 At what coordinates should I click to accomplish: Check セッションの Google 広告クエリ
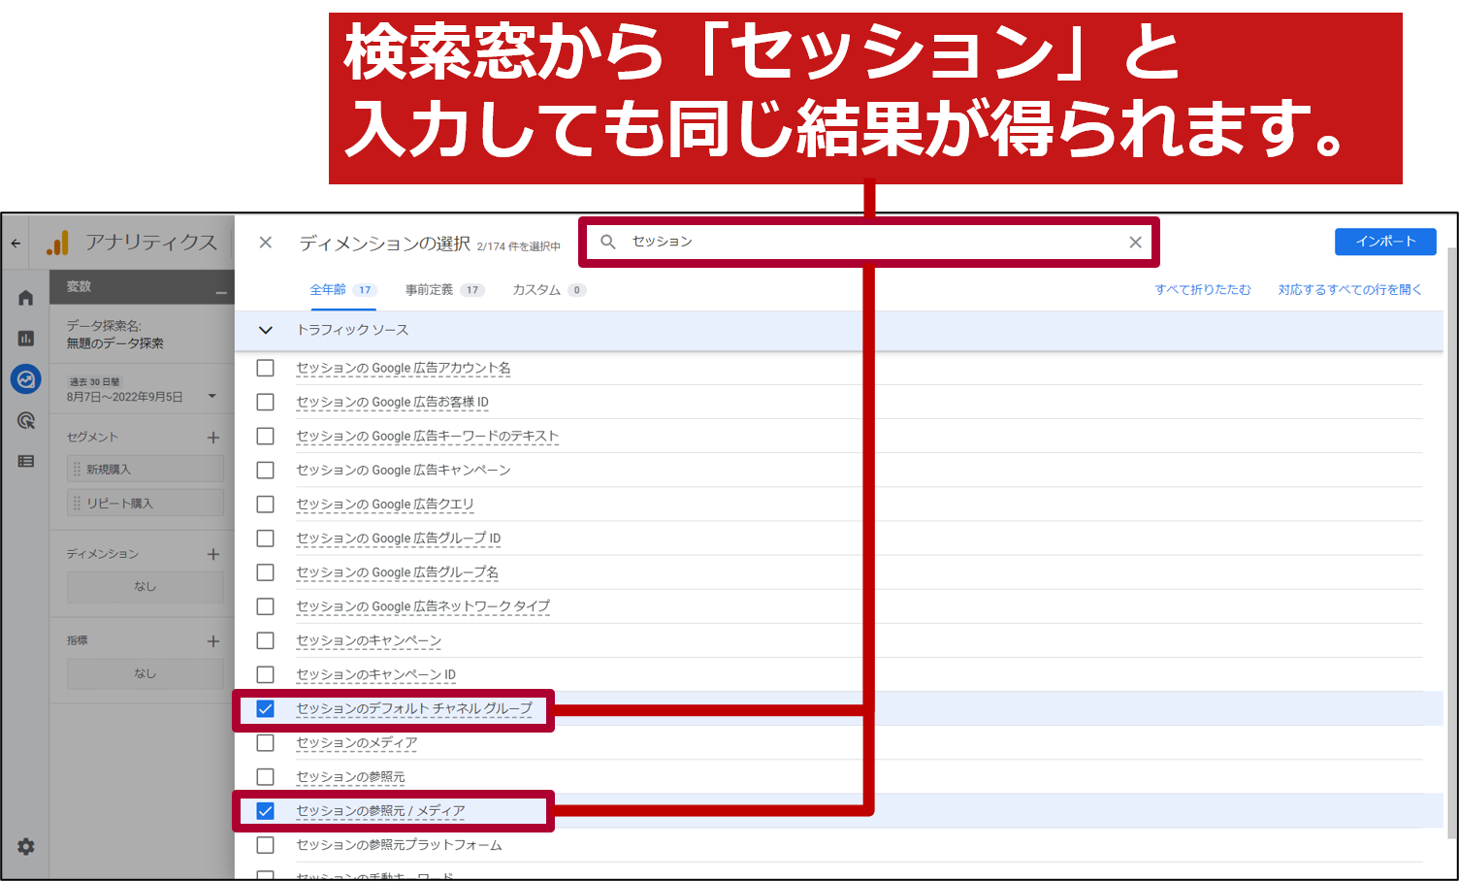[265, 504]
